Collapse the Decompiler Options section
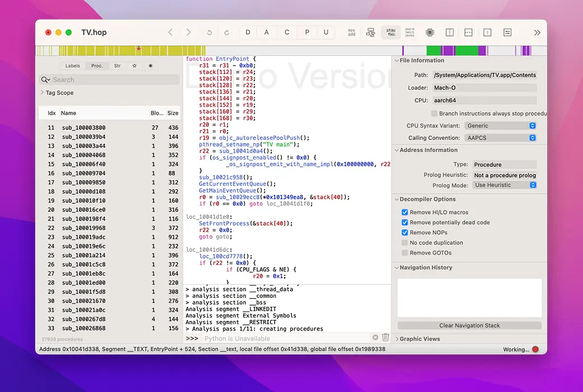This screenshot has width=583, height=392. tap(396, 199)
